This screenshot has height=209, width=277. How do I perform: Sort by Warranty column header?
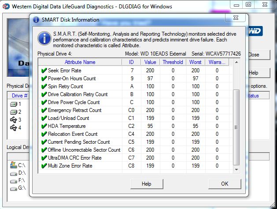pos(217,62)
